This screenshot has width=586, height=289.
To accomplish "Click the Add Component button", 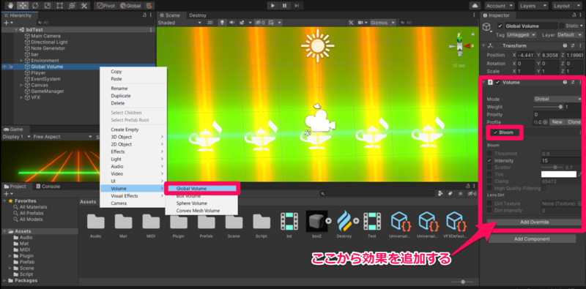I will 533,239.
